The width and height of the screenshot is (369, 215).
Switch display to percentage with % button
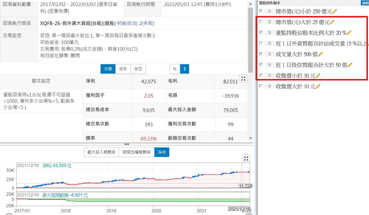pos(175,69)
